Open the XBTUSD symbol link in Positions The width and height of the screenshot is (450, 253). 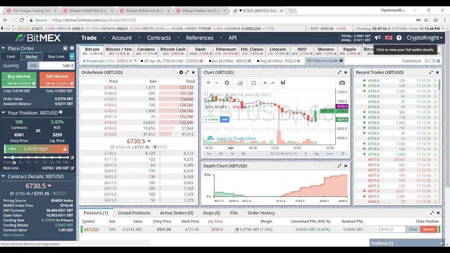click(91, 229)
